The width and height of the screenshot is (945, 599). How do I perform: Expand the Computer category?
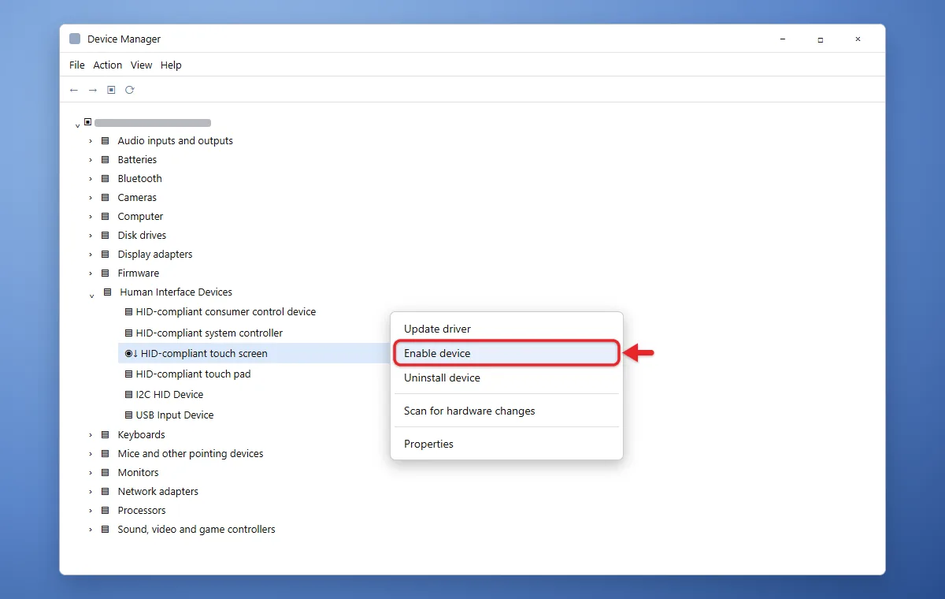[91, 217]
